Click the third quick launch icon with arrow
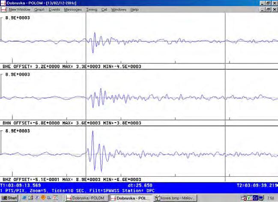Screen dimensions: 278x202 37,198
